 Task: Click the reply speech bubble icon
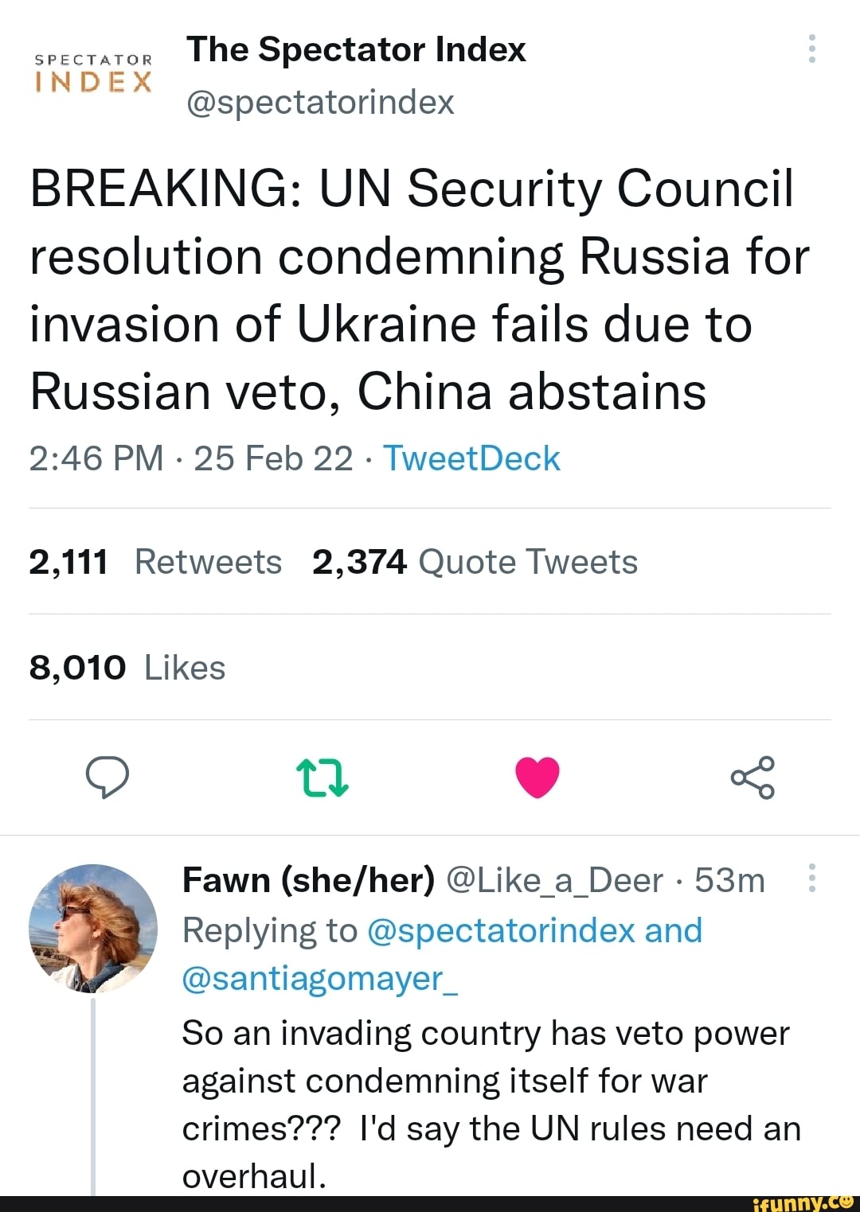107,777
